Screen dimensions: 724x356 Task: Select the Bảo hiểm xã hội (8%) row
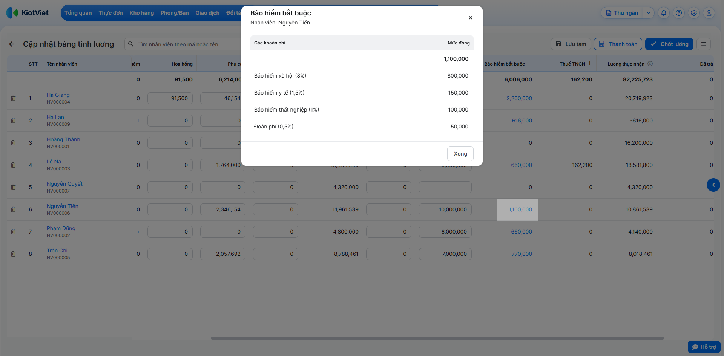362,76
